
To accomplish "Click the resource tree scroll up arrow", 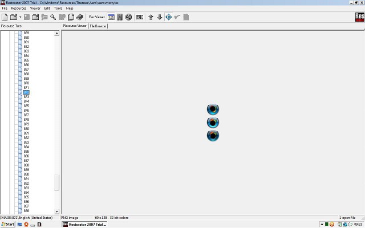I will click(x=57, y=33).
